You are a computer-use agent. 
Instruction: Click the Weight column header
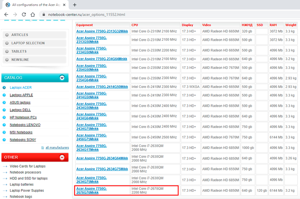coord(291,25)
